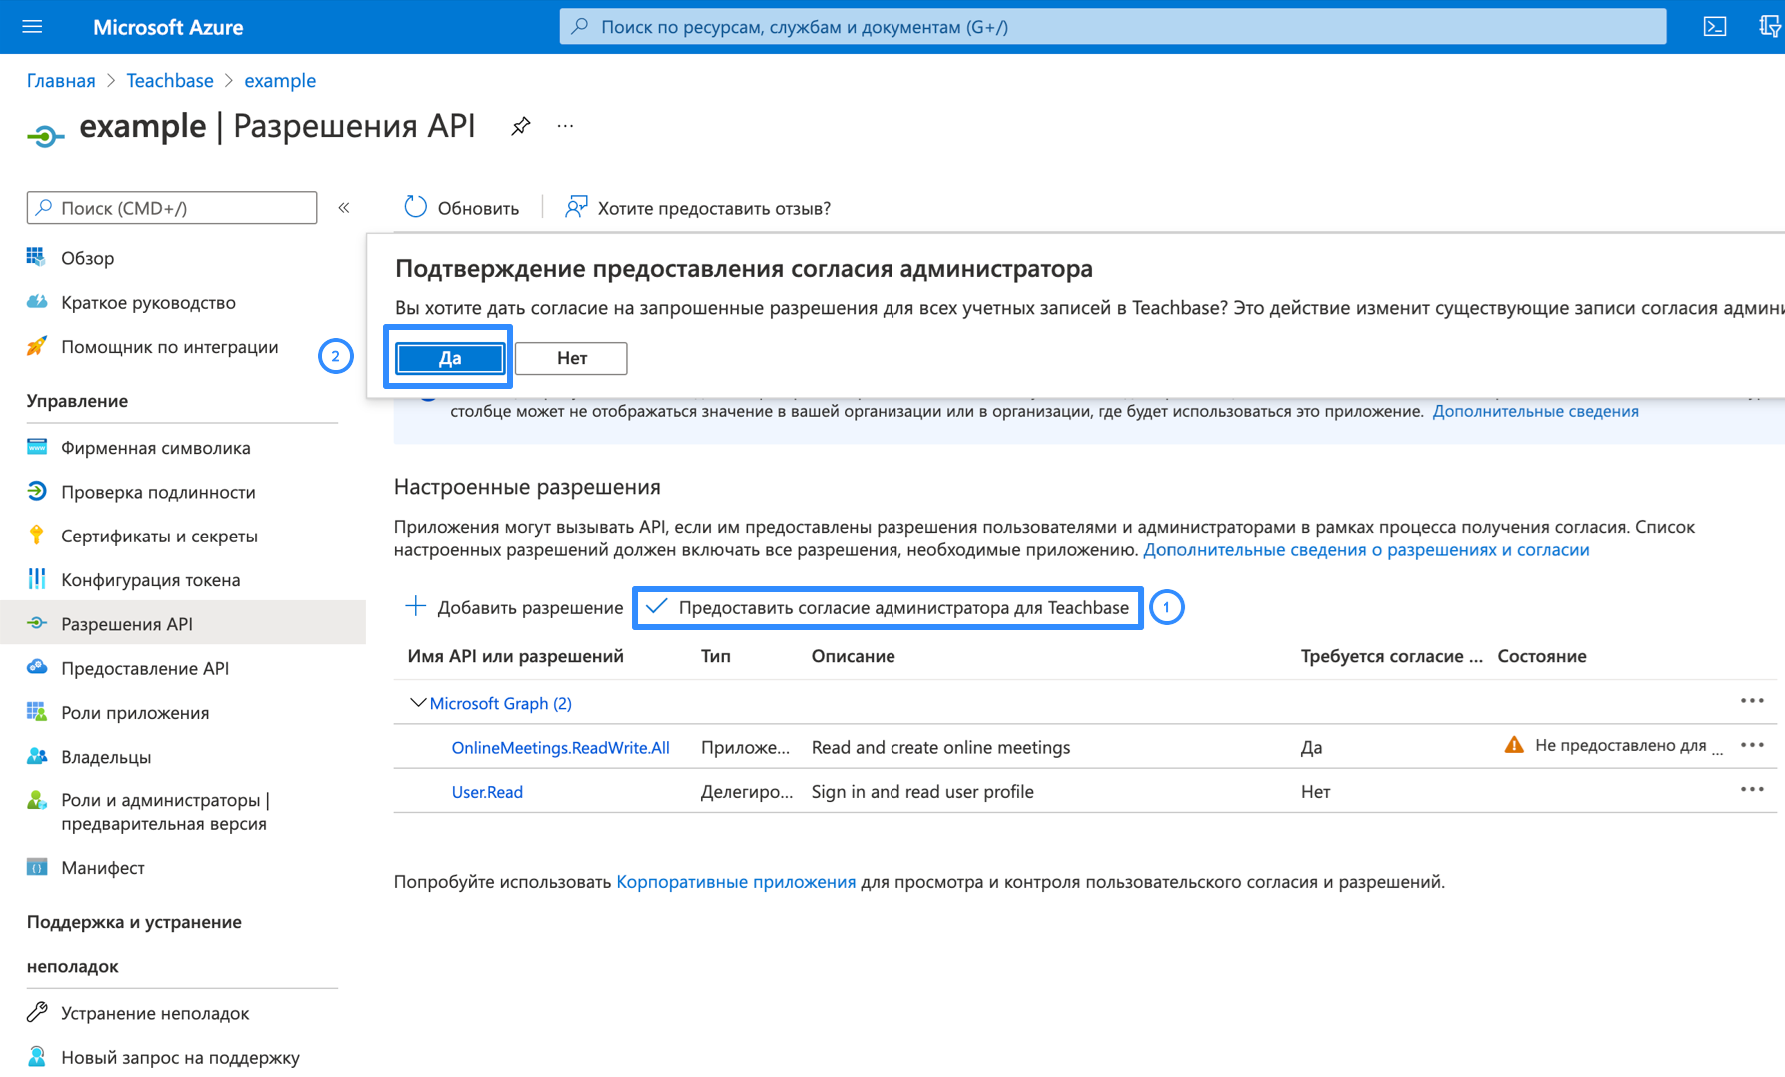Viewport: 1785px width, 1077px height.
Task: Open ellipsis menu for OnlineMeetings.ReadWrite.All row
Action: (x=1752, y=745)
